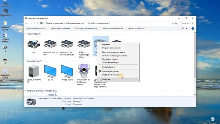
Task: Click the scrollbar down arrow
Action: pyautogui.click(x=195, y=95)
